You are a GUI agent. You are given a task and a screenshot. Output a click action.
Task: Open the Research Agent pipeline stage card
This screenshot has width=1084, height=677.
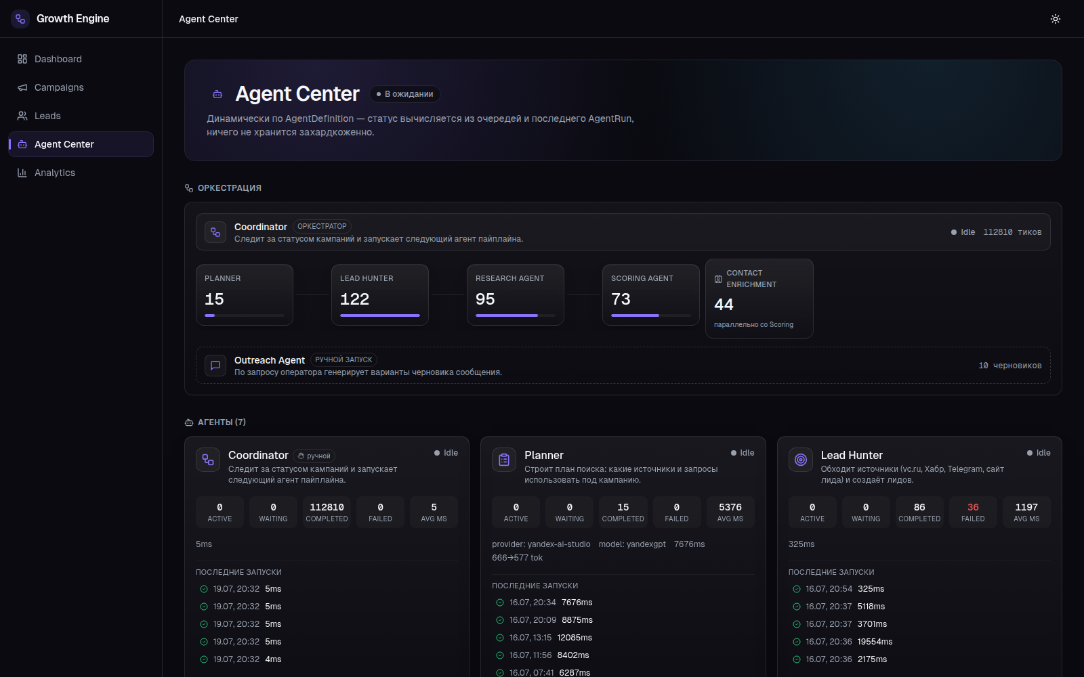pyautogui.click(x=516, y=295)
